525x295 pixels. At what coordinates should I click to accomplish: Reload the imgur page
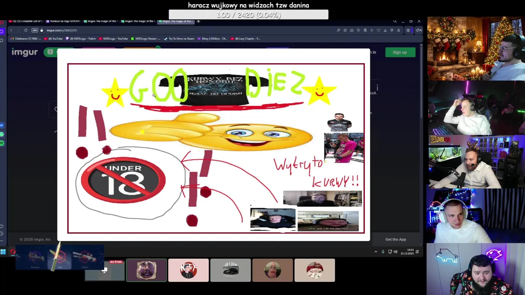[25, 30]
